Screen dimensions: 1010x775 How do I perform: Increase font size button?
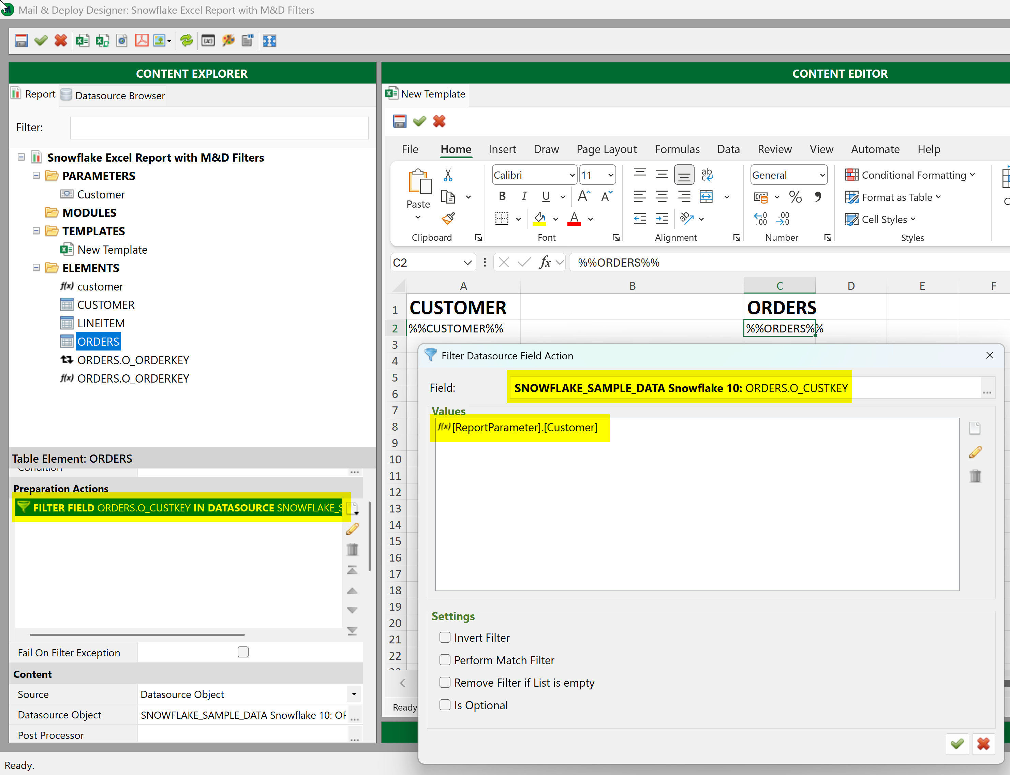[x=584, y=196]
